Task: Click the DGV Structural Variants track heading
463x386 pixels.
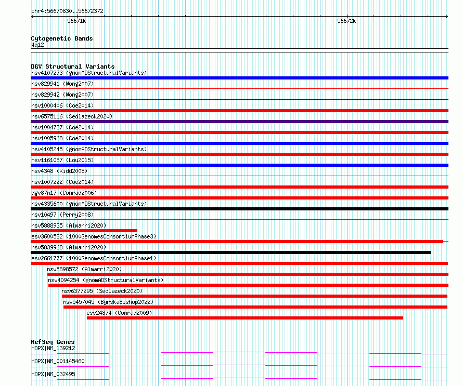Action: 73,66
